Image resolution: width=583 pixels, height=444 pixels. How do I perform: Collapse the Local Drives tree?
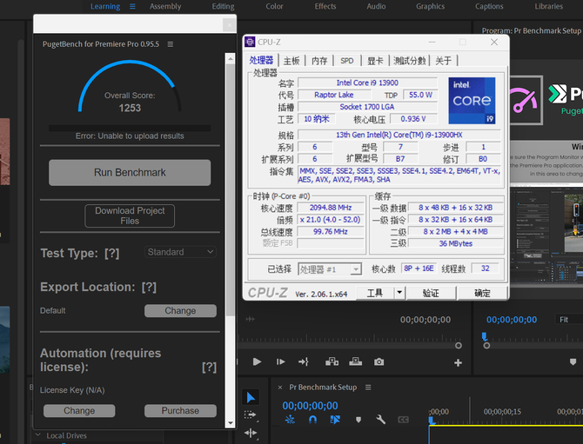coord(38,434)
